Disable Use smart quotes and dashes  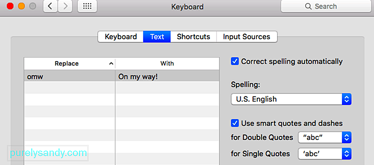235,123
